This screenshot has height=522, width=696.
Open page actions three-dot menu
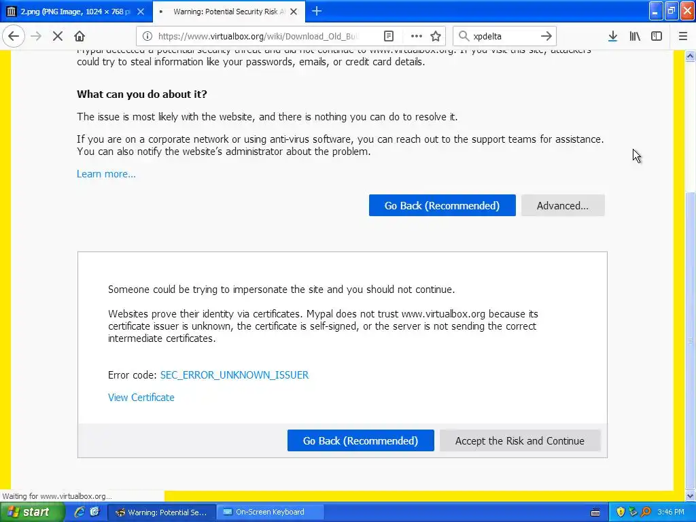point(417,36)
